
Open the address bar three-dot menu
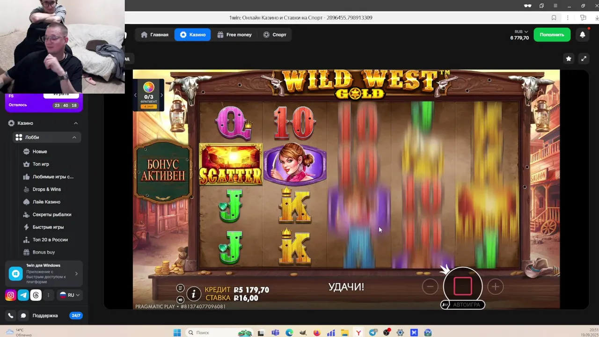tap(568, 18)
